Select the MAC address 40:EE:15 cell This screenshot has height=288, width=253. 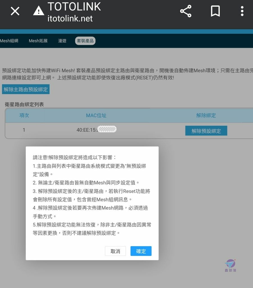pyautogui.click(x=96, y=129)
